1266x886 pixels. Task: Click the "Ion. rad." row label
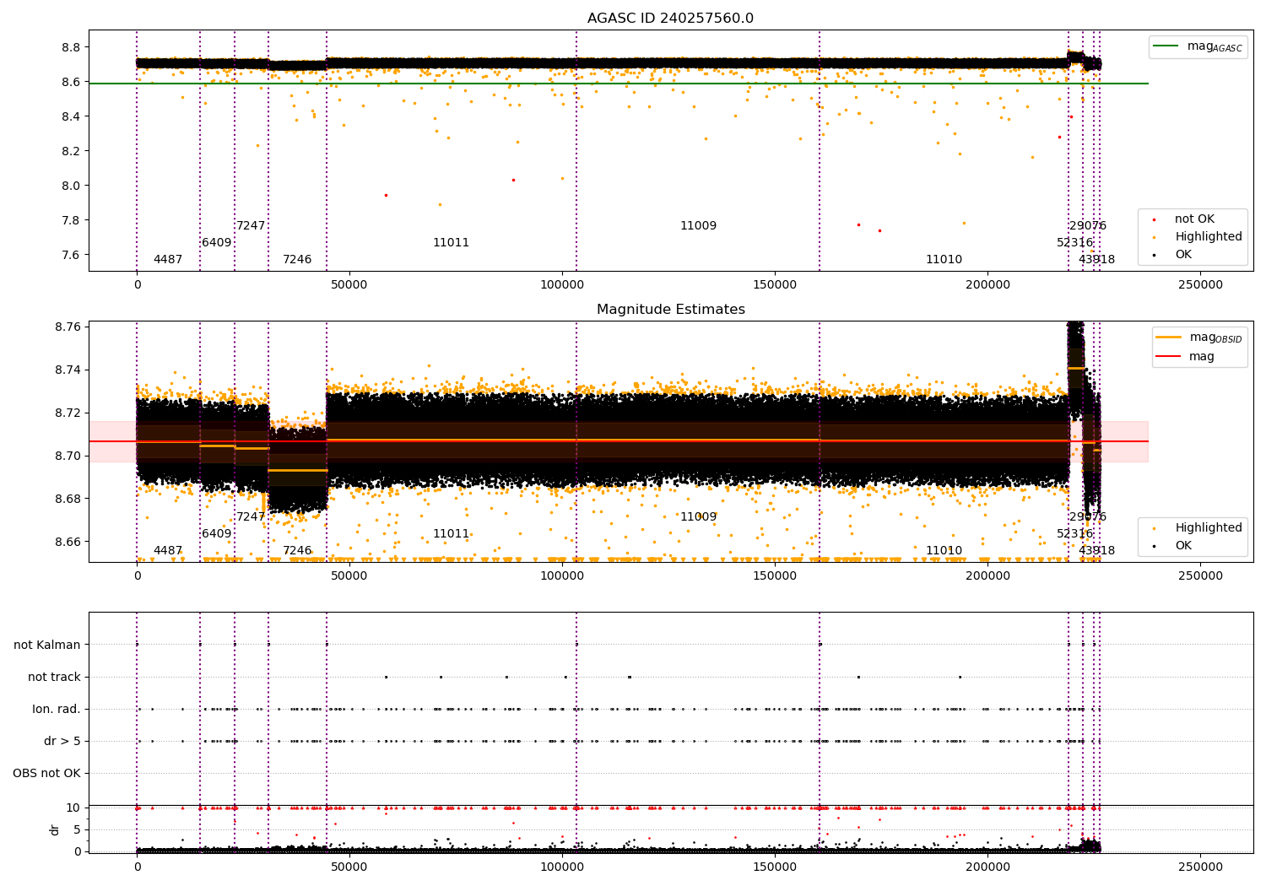coord(57,709)
